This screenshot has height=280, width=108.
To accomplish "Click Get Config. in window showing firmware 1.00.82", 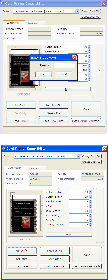I will (x=22, y=250).
